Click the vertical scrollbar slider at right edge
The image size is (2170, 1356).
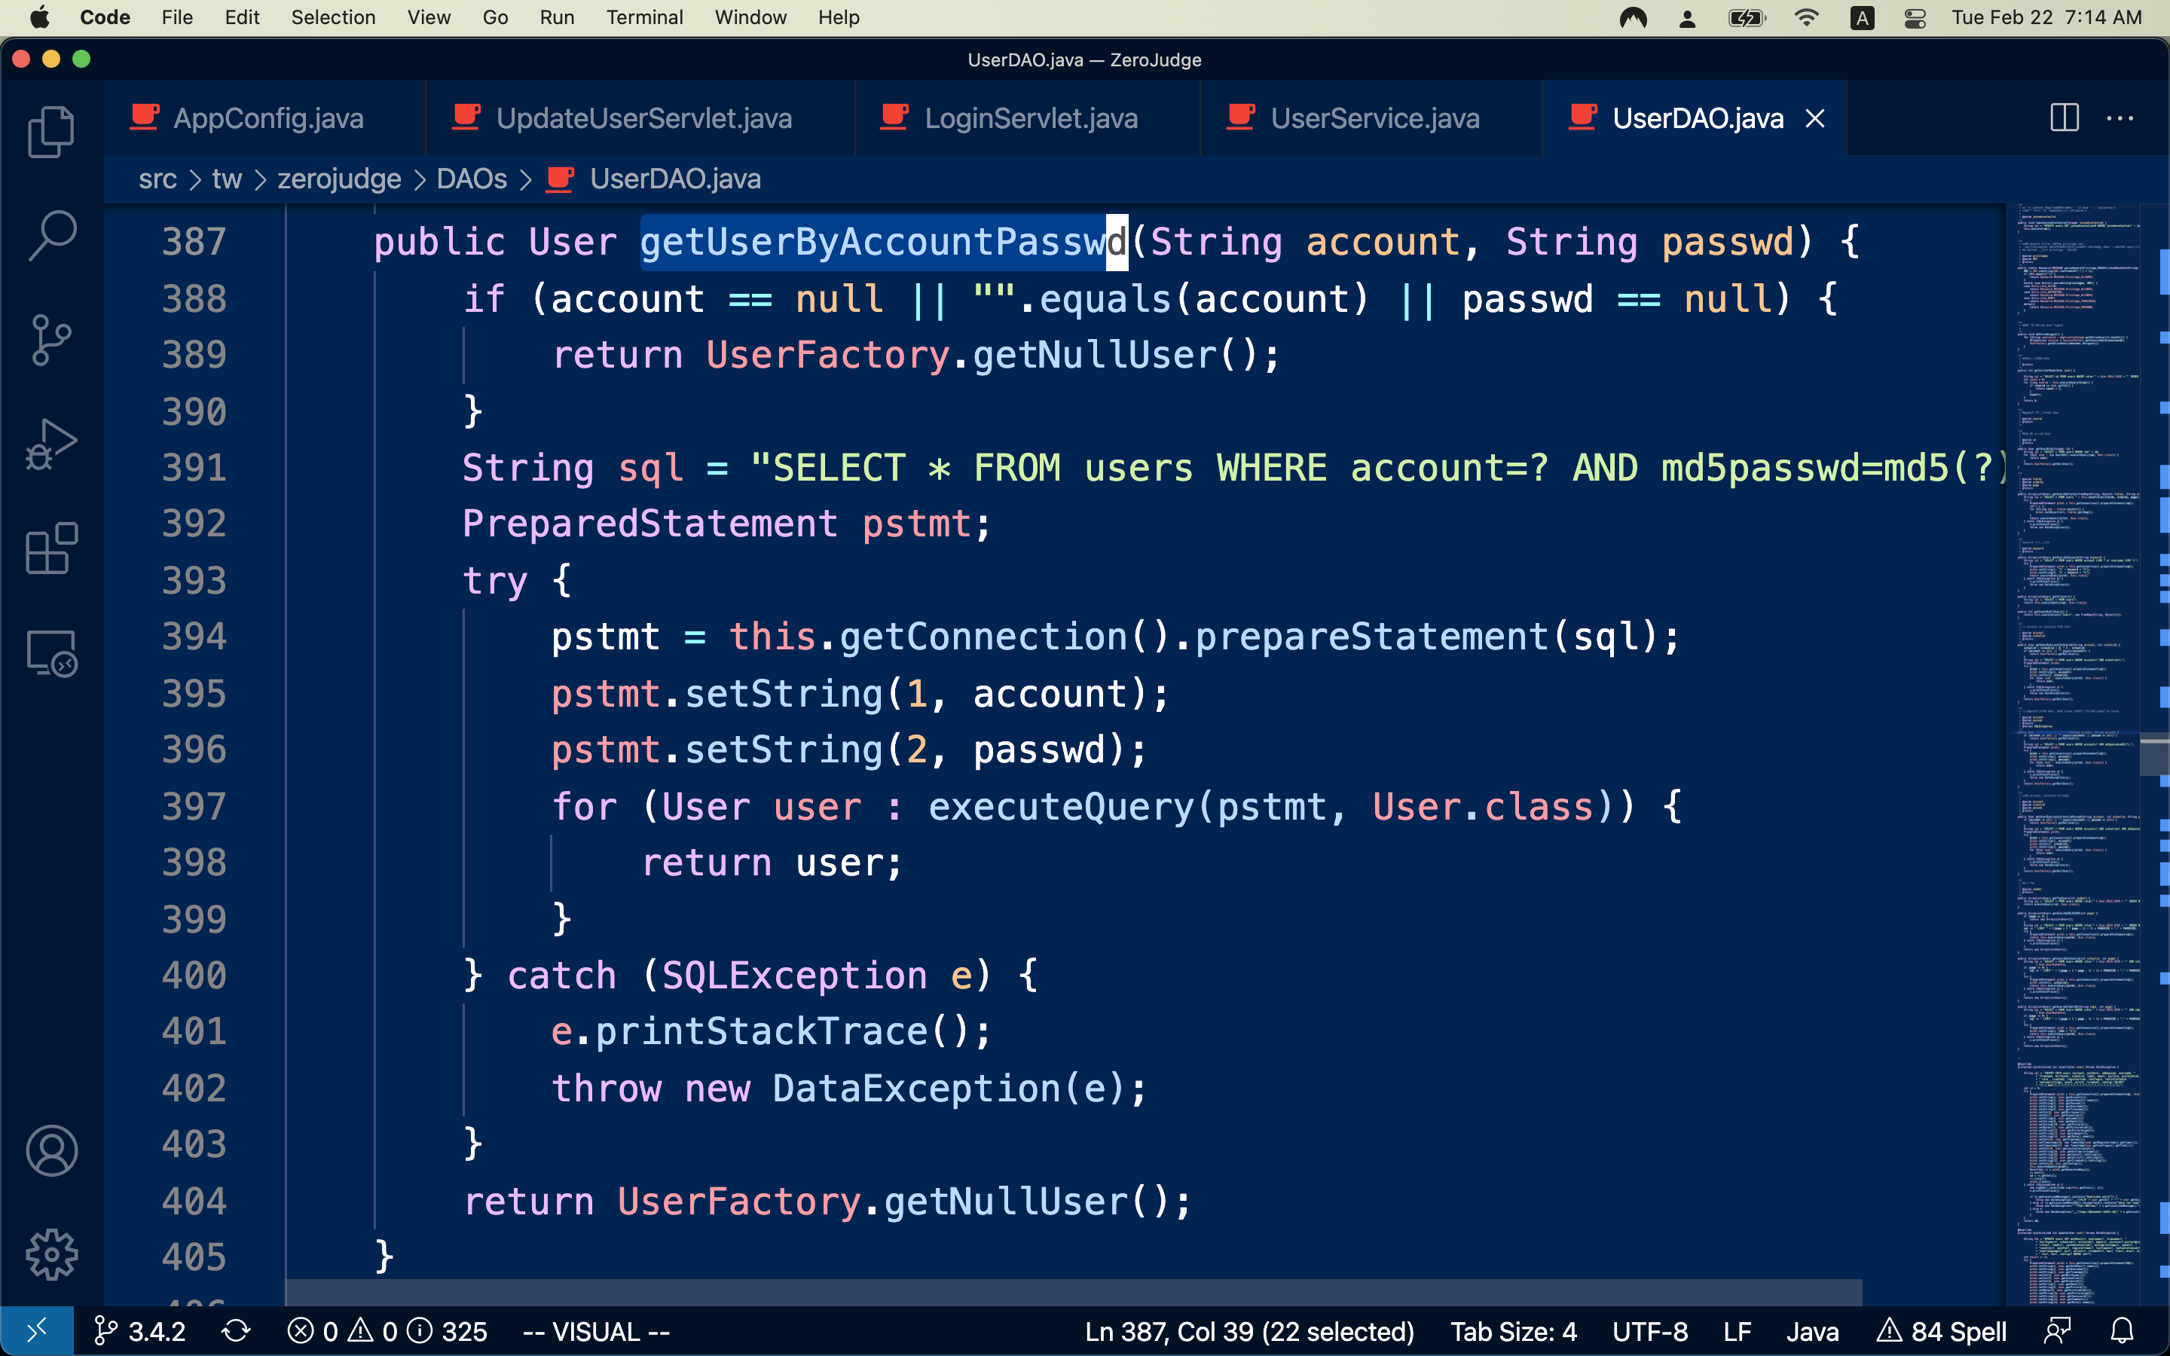pyautogui.click(x=2154, y=753)
